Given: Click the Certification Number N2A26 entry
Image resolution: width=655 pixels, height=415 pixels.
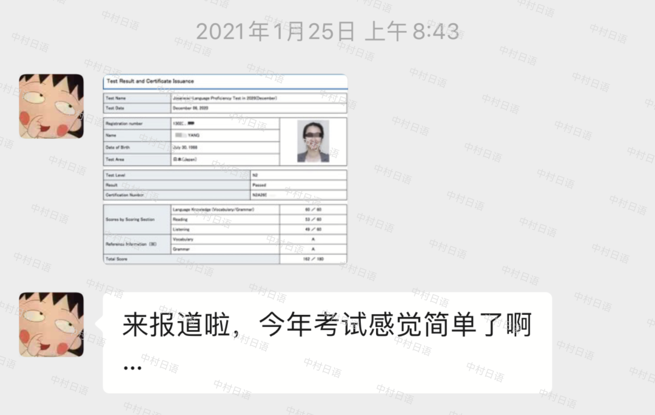Looking at the screenshot, I should coord(260,195).
